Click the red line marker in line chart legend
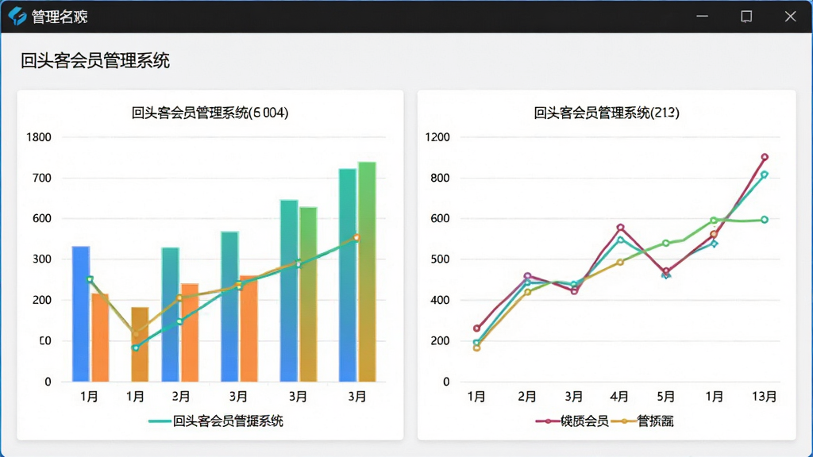This screenshot has width=813, height=457. [x=547, y=421]
